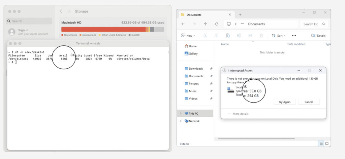The width and height of the screenshot is (345, 159).
Task: Sort files by Date modified column header
Action: [296, 44]
